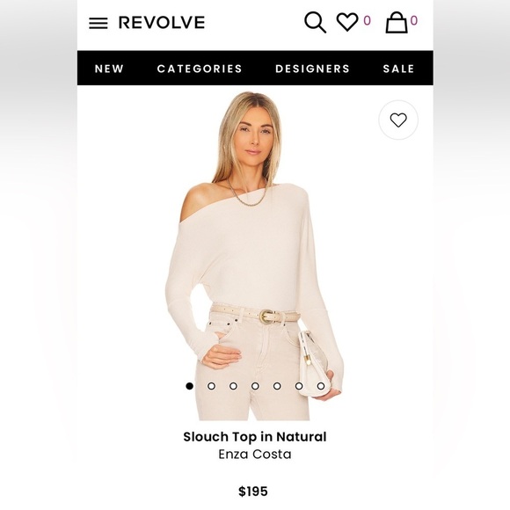Click the Slouch Top in Natural title
Viewport: 510px width, 510px height.
click(255, 437)
